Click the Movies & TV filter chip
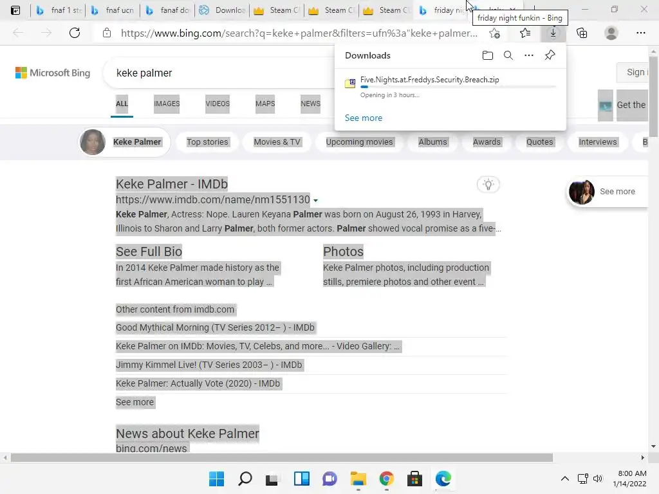The image size is (659, 494). pos(277,142)
